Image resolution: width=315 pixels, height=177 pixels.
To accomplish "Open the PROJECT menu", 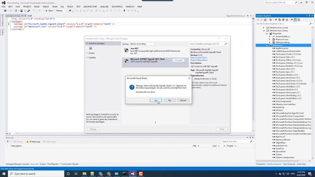I will click(x=27, y=6).
